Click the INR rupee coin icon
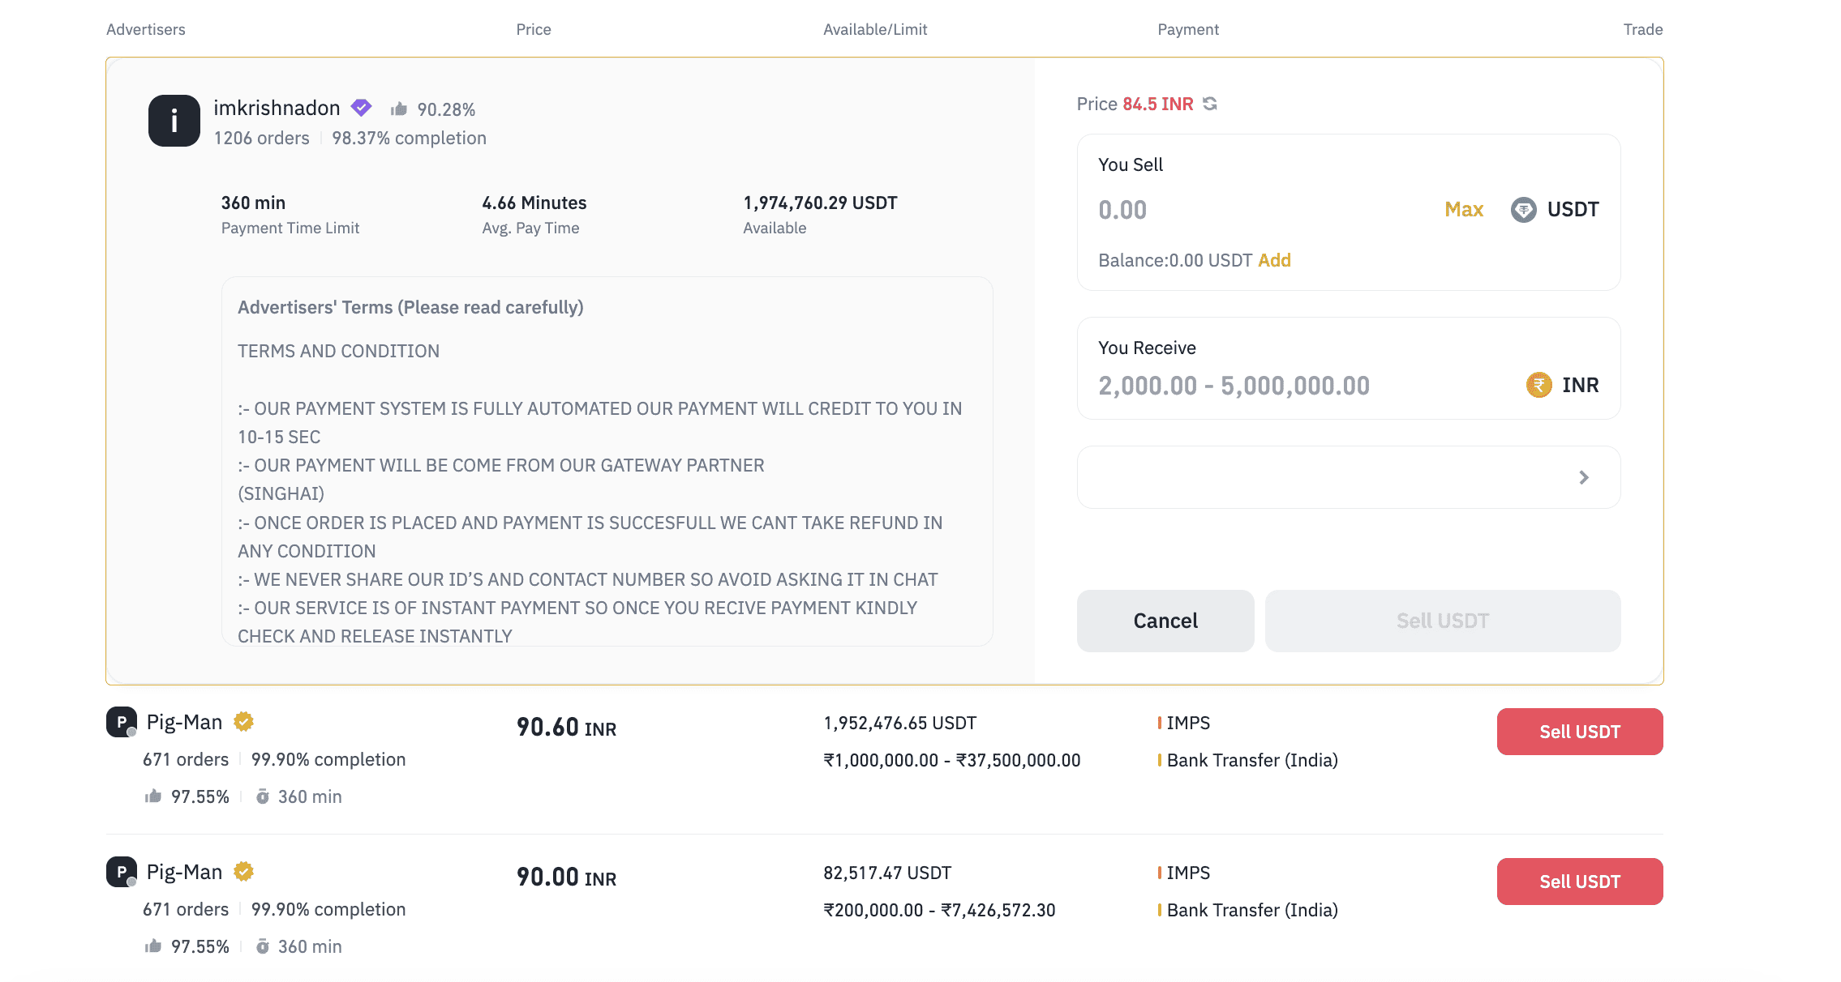 pyautogui.click(x=1538, y=385)
